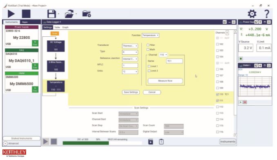The image size is (277, 160).
Task: Click the clipboard alert icon beside progress bar
Action: click(161, 142)
